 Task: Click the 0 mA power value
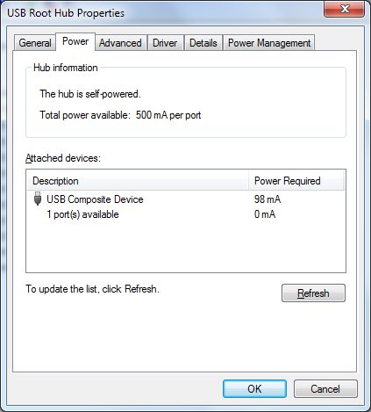(265, 214)
